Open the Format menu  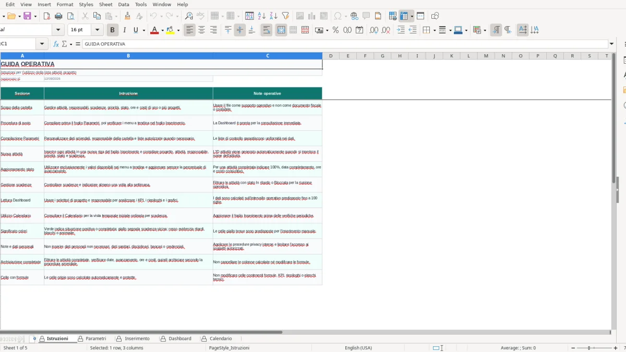click(x=65, y=4)
